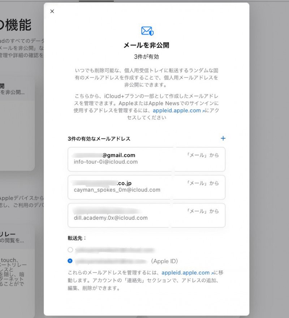Click the (Apple ID) label text
The image size is (289, 318).
164,261
